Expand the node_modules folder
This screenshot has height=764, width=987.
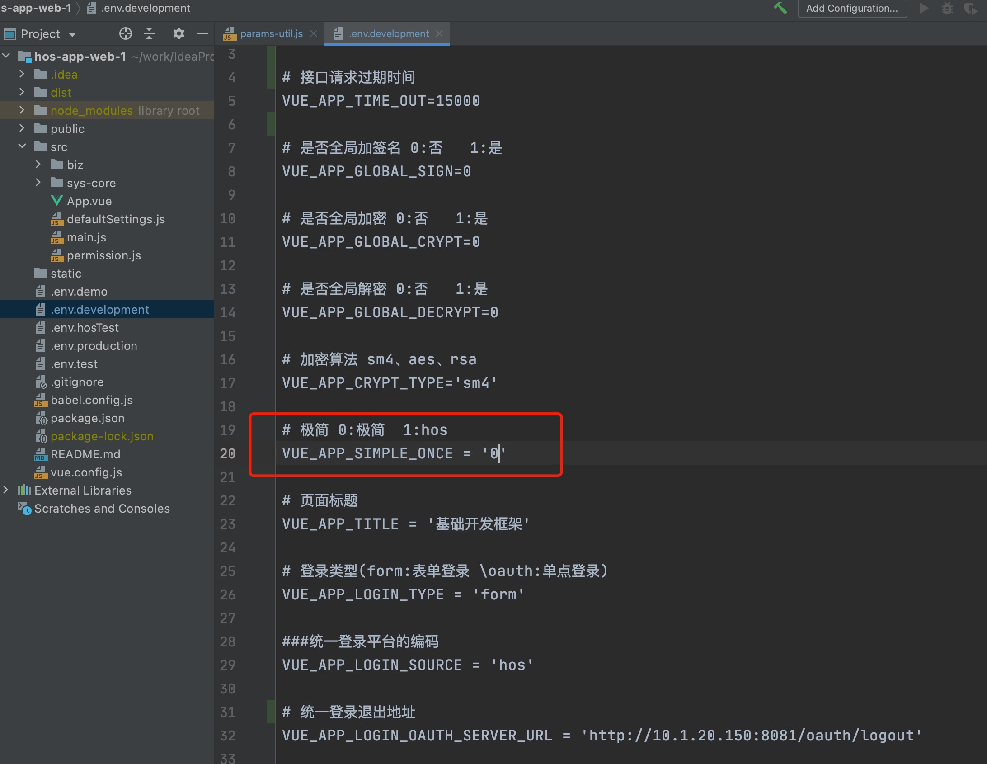pyautogui.click(x=21, y=110)
